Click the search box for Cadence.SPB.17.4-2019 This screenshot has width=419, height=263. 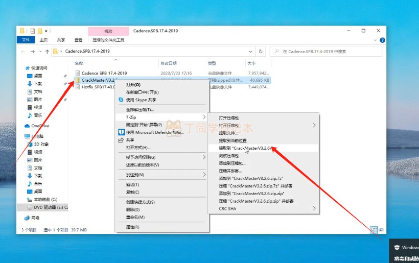point(326,52)
